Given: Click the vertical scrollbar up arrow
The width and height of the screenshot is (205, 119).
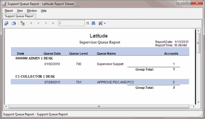Looking at the screenshot, I should coord(198,31).
